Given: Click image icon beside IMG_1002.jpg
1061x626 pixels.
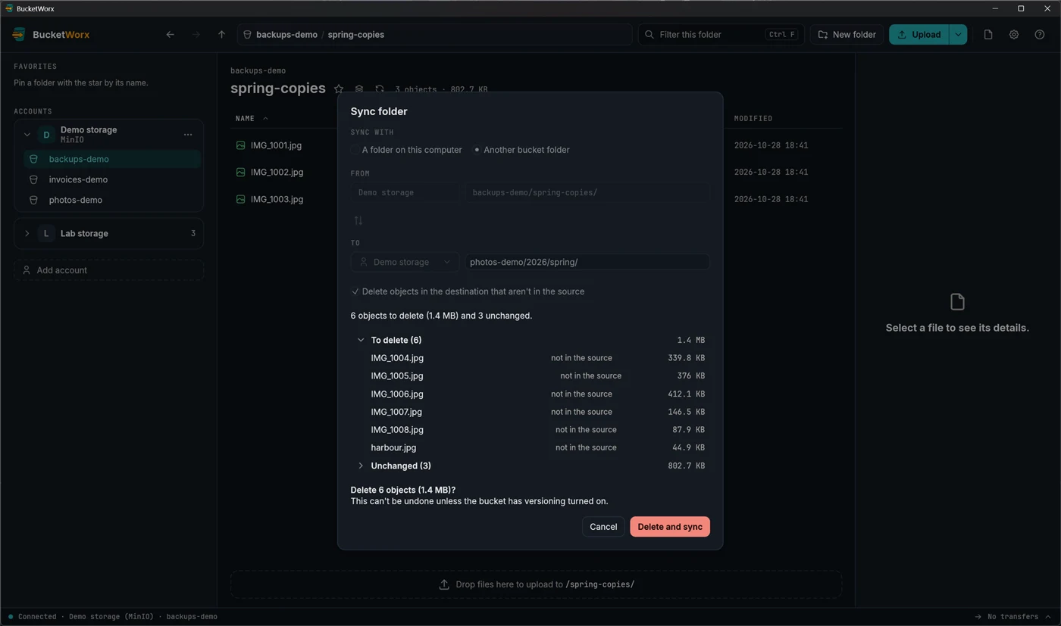Looking at the screenshot, I should (x=240, y=172).
